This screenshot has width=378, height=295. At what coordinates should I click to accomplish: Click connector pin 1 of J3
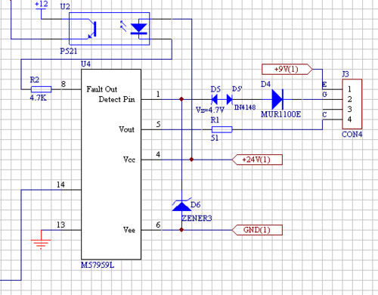pyautogui.click(x=349, y=89)
